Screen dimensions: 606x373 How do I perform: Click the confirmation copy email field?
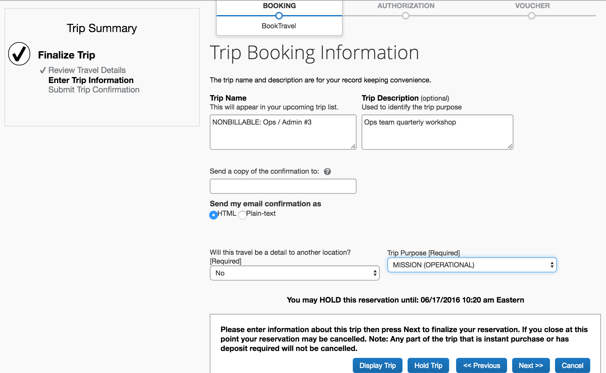click(283, 186)
